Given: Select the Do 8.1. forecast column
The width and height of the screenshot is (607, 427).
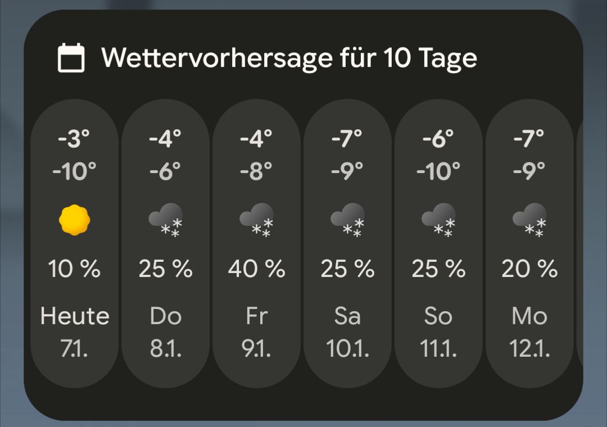Looking at the screenshot, I should [x=165, y=242].
